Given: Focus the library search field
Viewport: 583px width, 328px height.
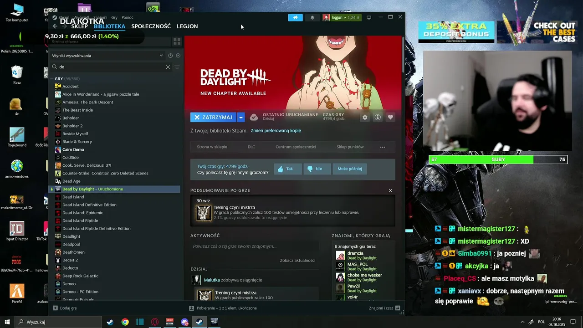Looking at the screenshot, I should click(x=113, y=67).
